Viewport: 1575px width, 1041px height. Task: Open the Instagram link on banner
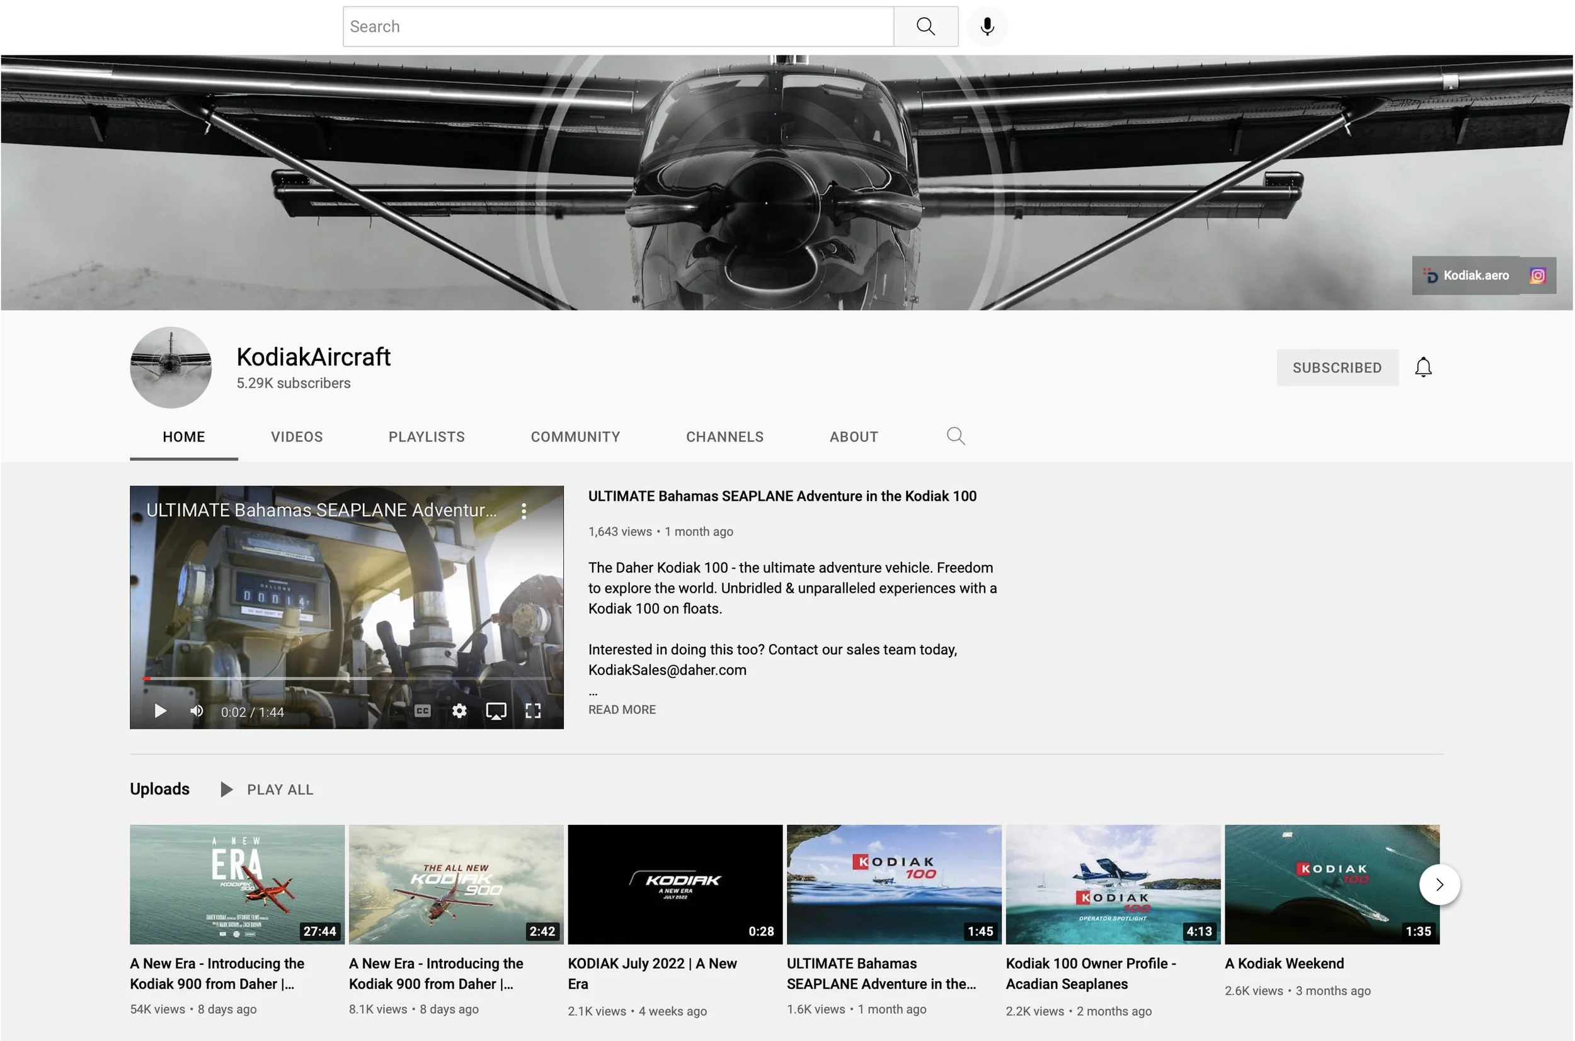coord(1538,275)
